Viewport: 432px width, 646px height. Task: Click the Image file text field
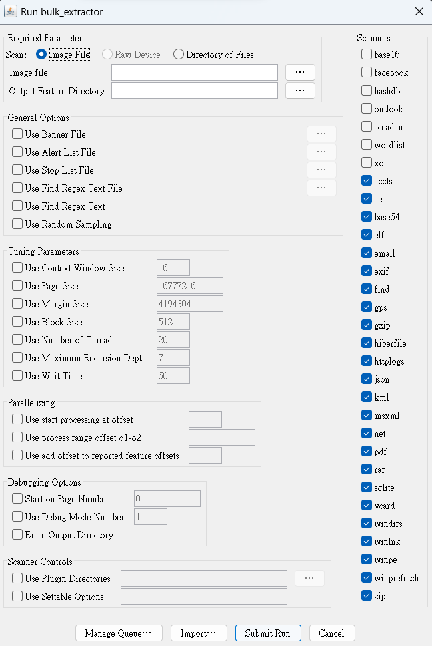pyautogui.click(x=195, y=73)
